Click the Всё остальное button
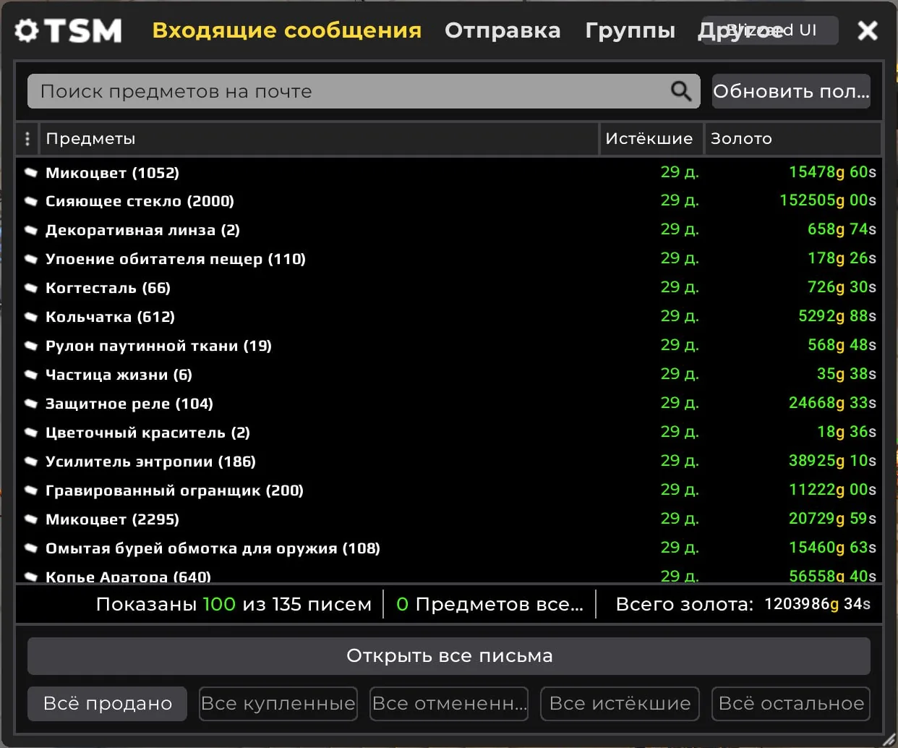Viewport: 898px width, 748px height. coord(791,704)
